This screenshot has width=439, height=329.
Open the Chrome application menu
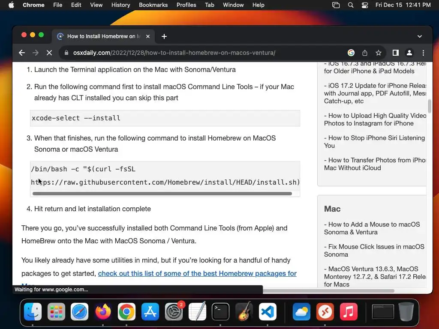(x=33, y=5)
